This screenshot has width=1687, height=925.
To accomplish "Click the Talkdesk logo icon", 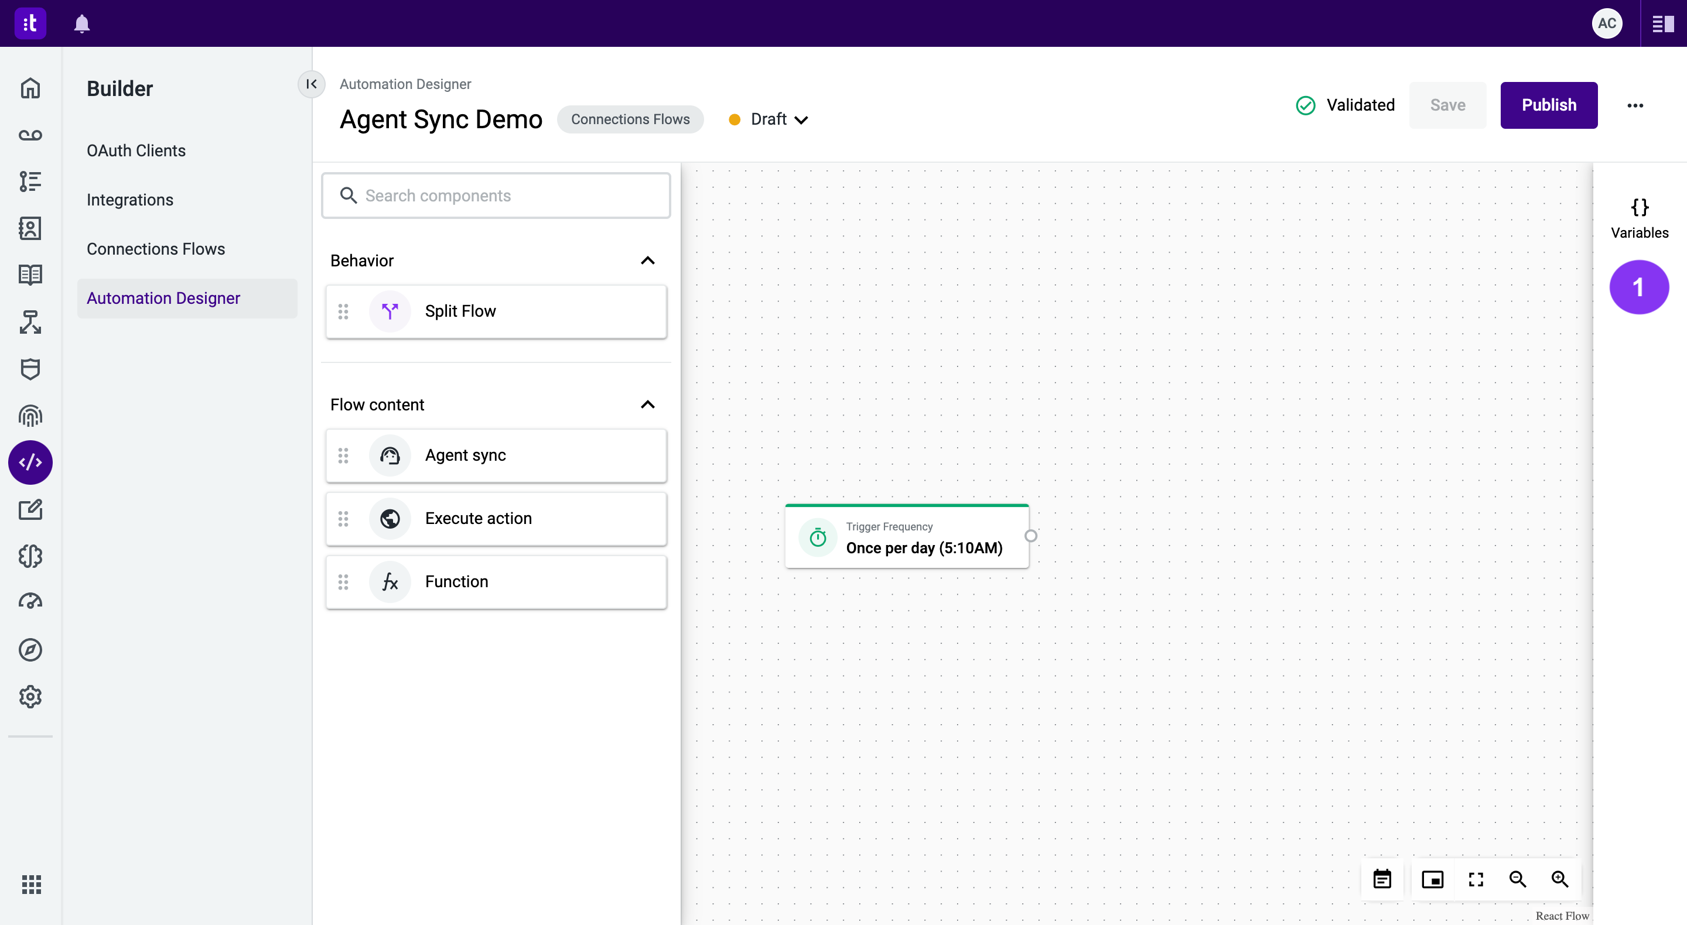I will click(x=30, y=23).
